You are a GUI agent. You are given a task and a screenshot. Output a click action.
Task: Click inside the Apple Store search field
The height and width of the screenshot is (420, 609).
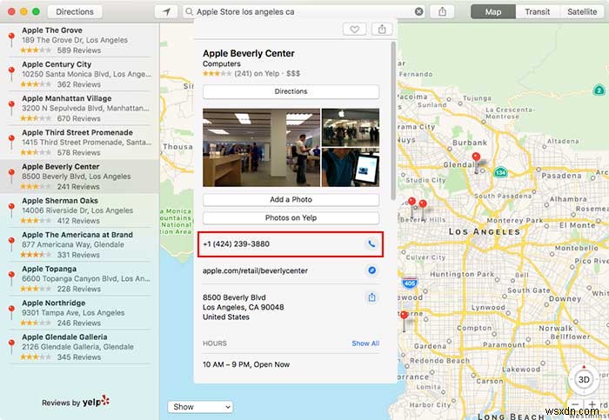point(304,11)
